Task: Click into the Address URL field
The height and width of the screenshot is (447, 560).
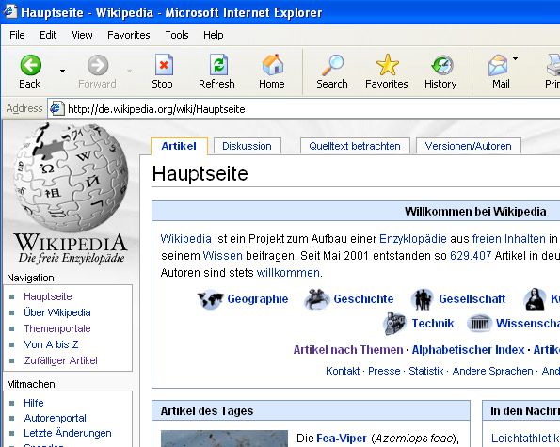Action: click(311, 109)
